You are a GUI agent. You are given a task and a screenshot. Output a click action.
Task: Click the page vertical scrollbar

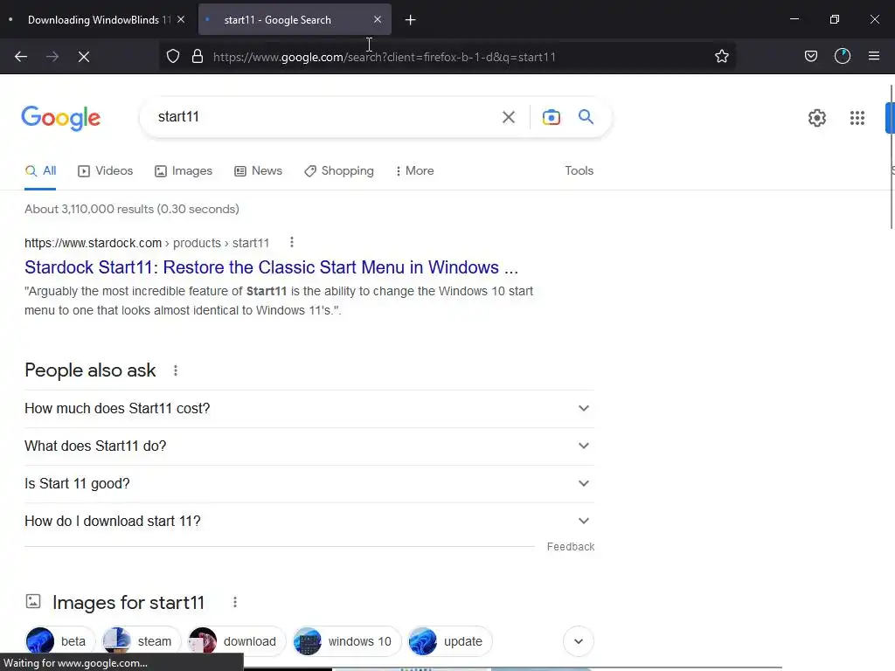(x=891, y=157)
